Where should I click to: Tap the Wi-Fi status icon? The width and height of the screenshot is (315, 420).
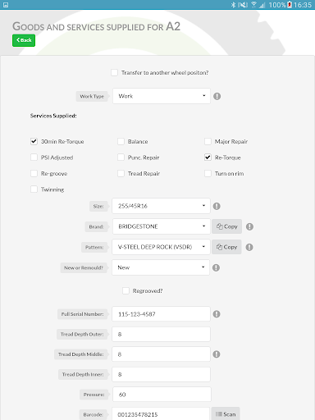pyautogui.click(x=253, y=5)
